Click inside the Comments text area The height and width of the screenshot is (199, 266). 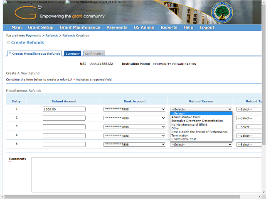point(145,174)
